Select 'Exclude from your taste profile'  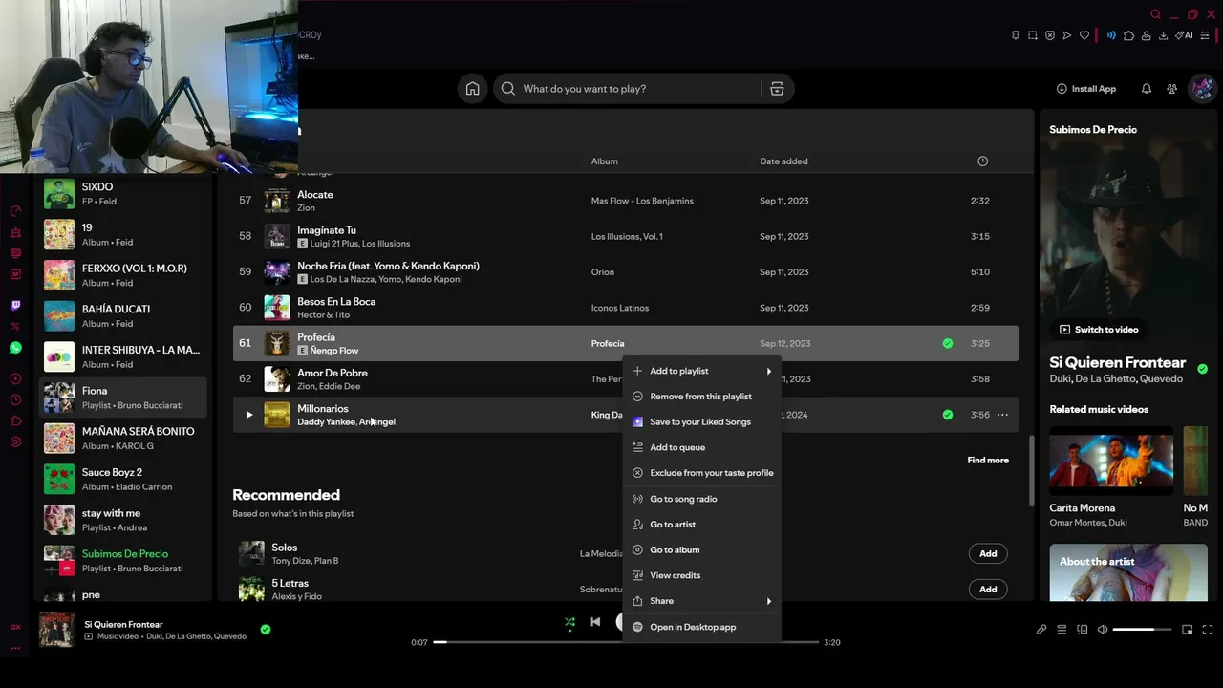701,473
